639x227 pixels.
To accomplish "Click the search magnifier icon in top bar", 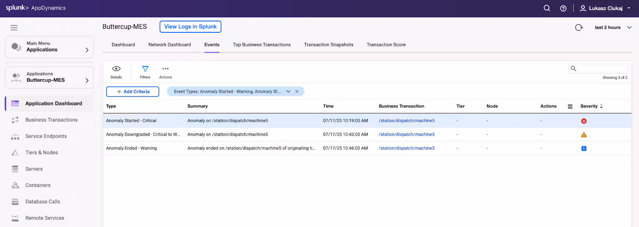I will [547, 8].
